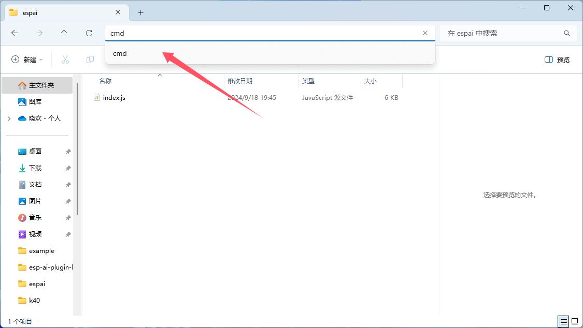This screenshot has width=583, height=328.
Task: Sort by the Name column header
Action: pyautogui.click(x=105, y=81)
